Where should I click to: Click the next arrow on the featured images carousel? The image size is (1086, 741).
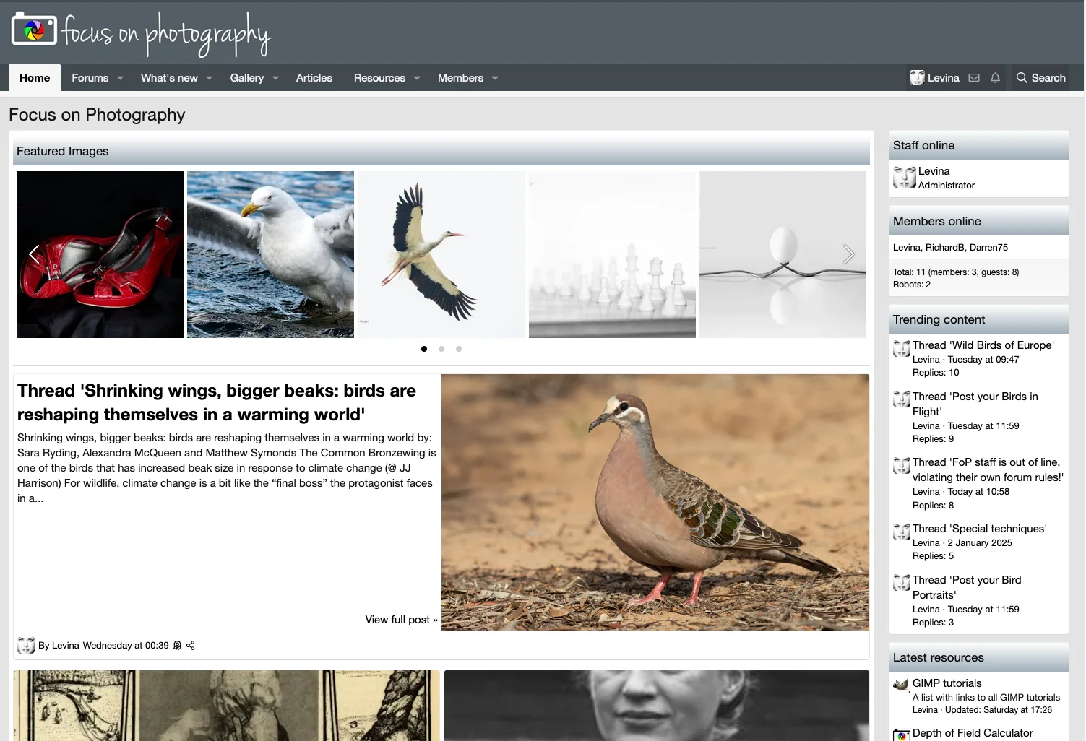848,253
